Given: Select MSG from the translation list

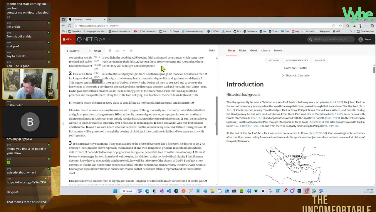Looking at the screenshot, I should click(96, 77).
